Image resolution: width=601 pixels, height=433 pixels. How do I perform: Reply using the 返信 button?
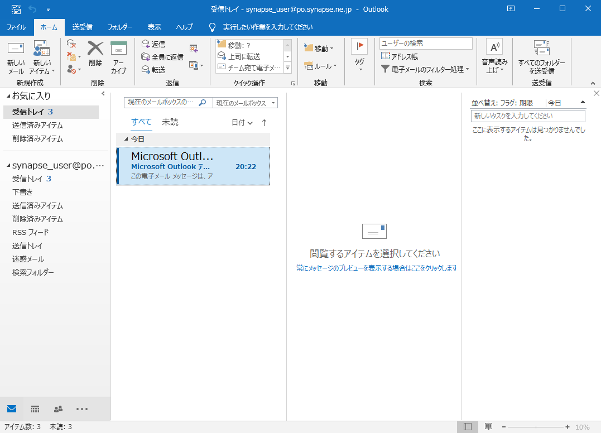click(153, 44)
